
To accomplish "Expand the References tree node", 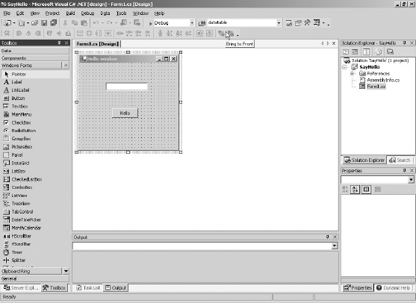I will 353,73.
